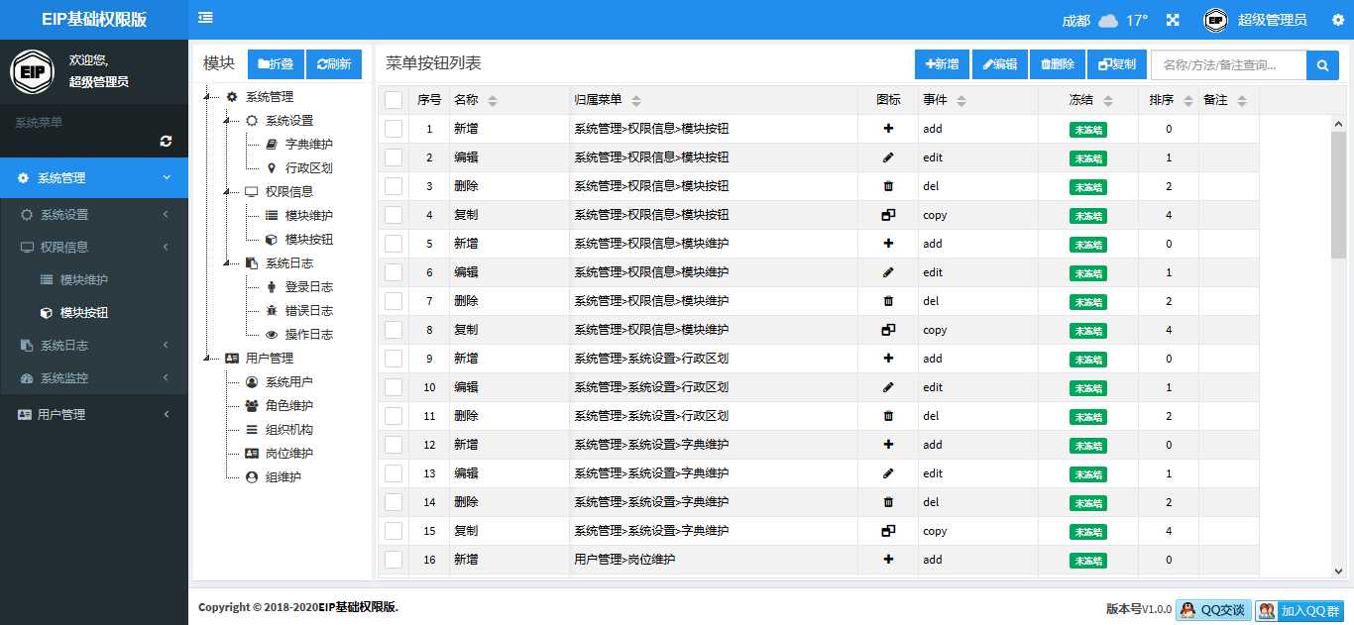Screen dimensions: 1354x625
Task: Collapse the 权限信息 tree node
Action: pos(227,192)
